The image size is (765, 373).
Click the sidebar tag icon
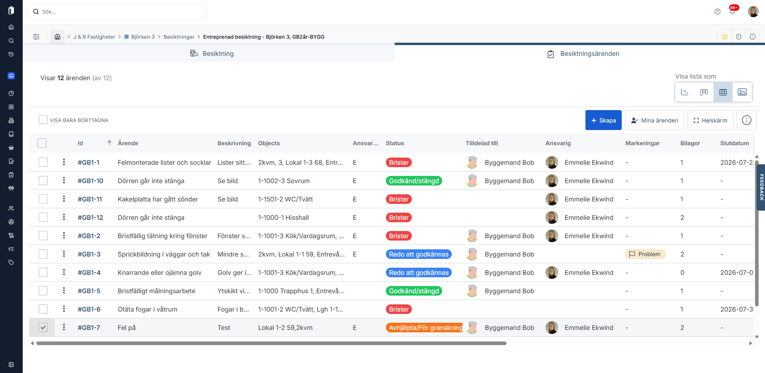[11, 262]
